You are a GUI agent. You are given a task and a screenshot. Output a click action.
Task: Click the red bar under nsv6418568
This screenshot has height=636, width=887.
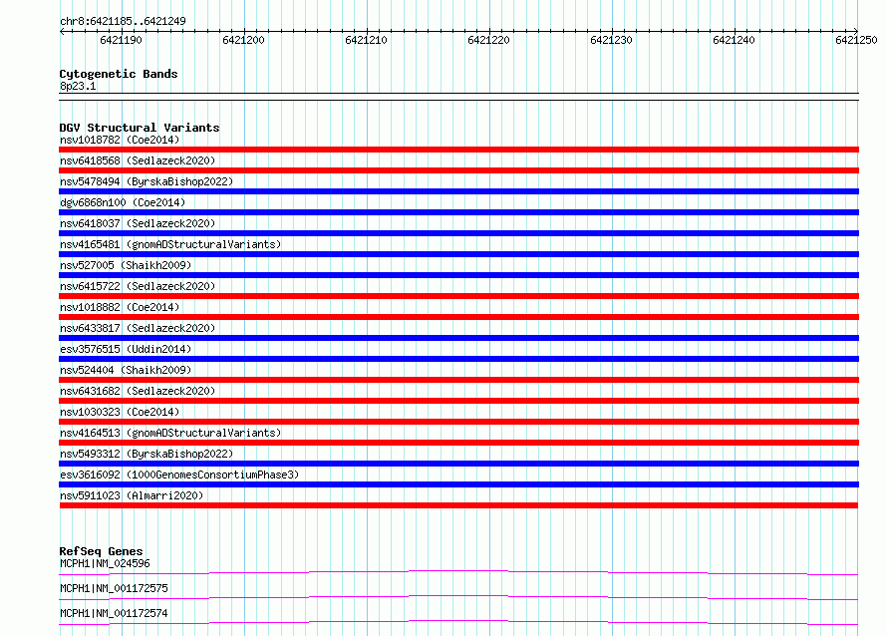click(x=458, y=170)
